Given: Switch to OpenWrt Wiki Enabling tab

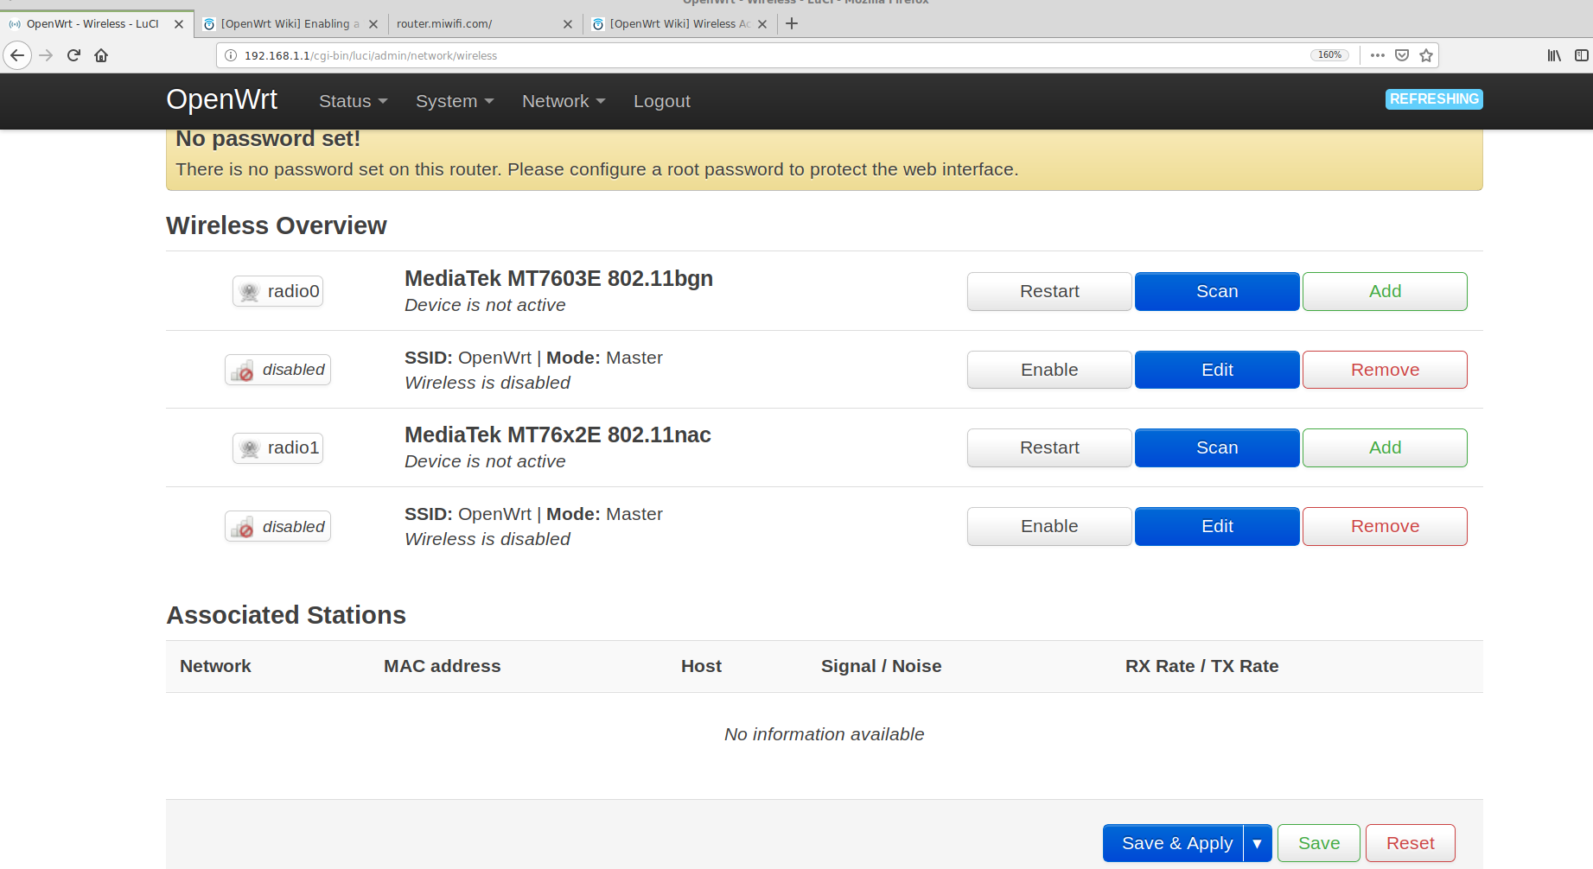Looking at the screenshot, I should tap(291, 24).
